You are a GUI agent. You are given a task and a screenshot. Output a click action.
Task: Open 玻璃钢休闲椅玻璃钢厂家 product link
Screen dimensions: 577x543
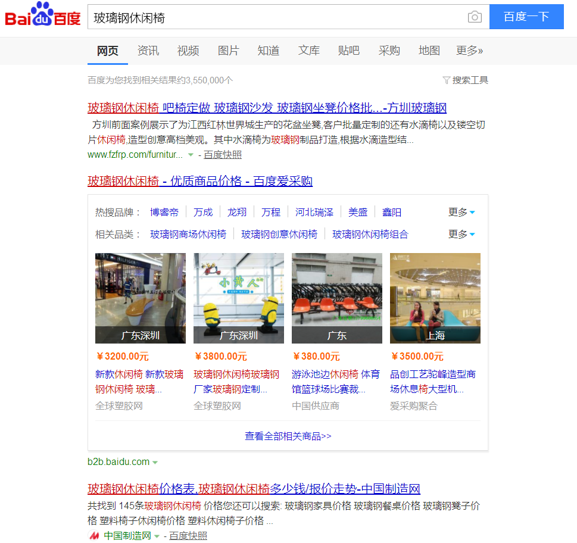(x=236, y=382)
